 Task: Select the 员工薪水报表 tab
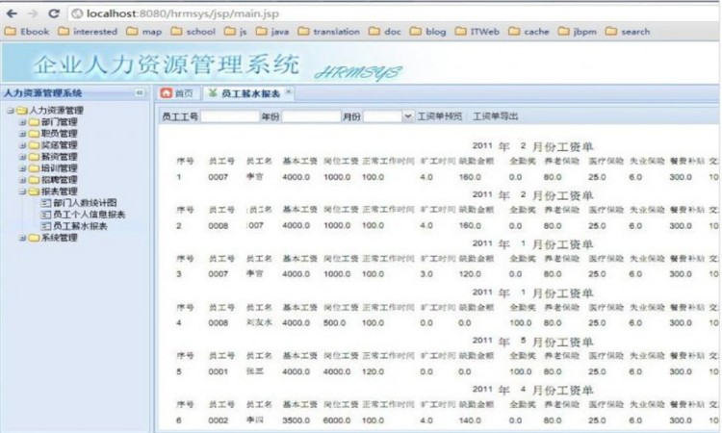(250, 93)
